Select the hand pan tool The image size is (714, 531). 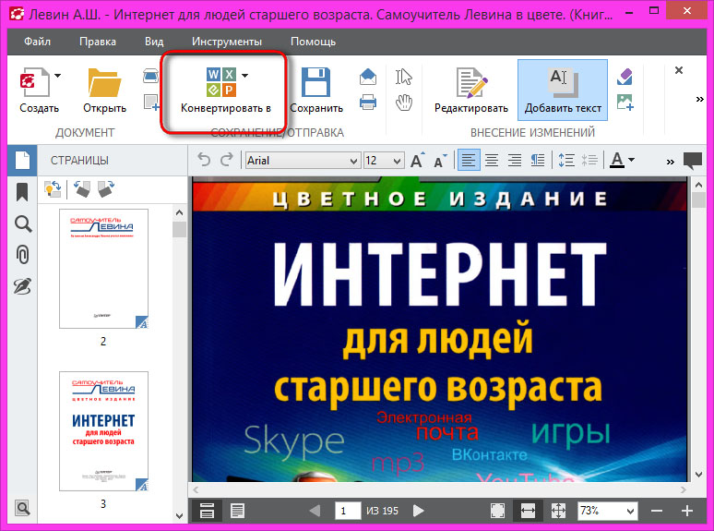click(403, 103)
